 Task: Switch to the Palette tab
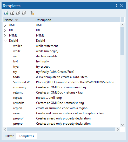tap(9, 136)
